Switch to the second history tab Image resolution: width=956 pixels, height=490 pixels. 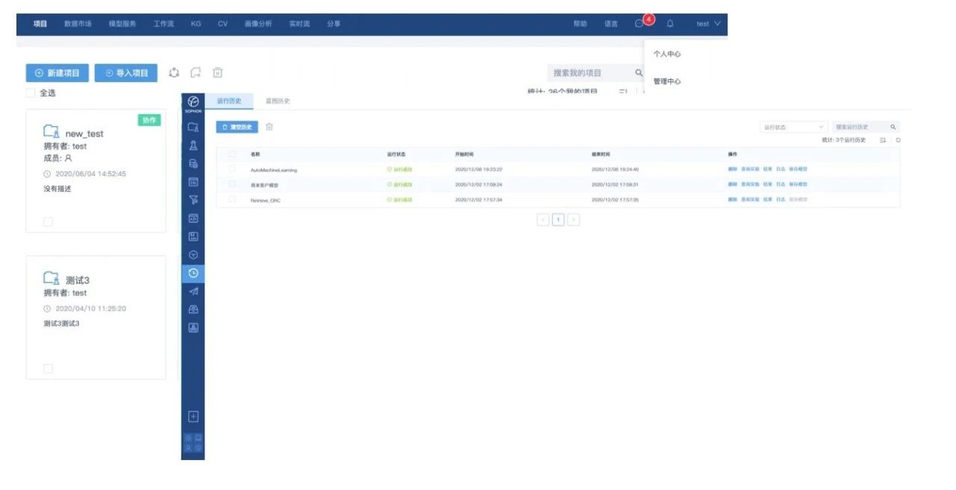coord(278,101)
